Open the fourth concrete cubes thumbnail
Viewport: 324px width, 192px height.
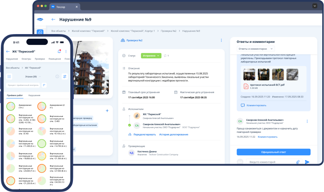(x=292, y=74)
